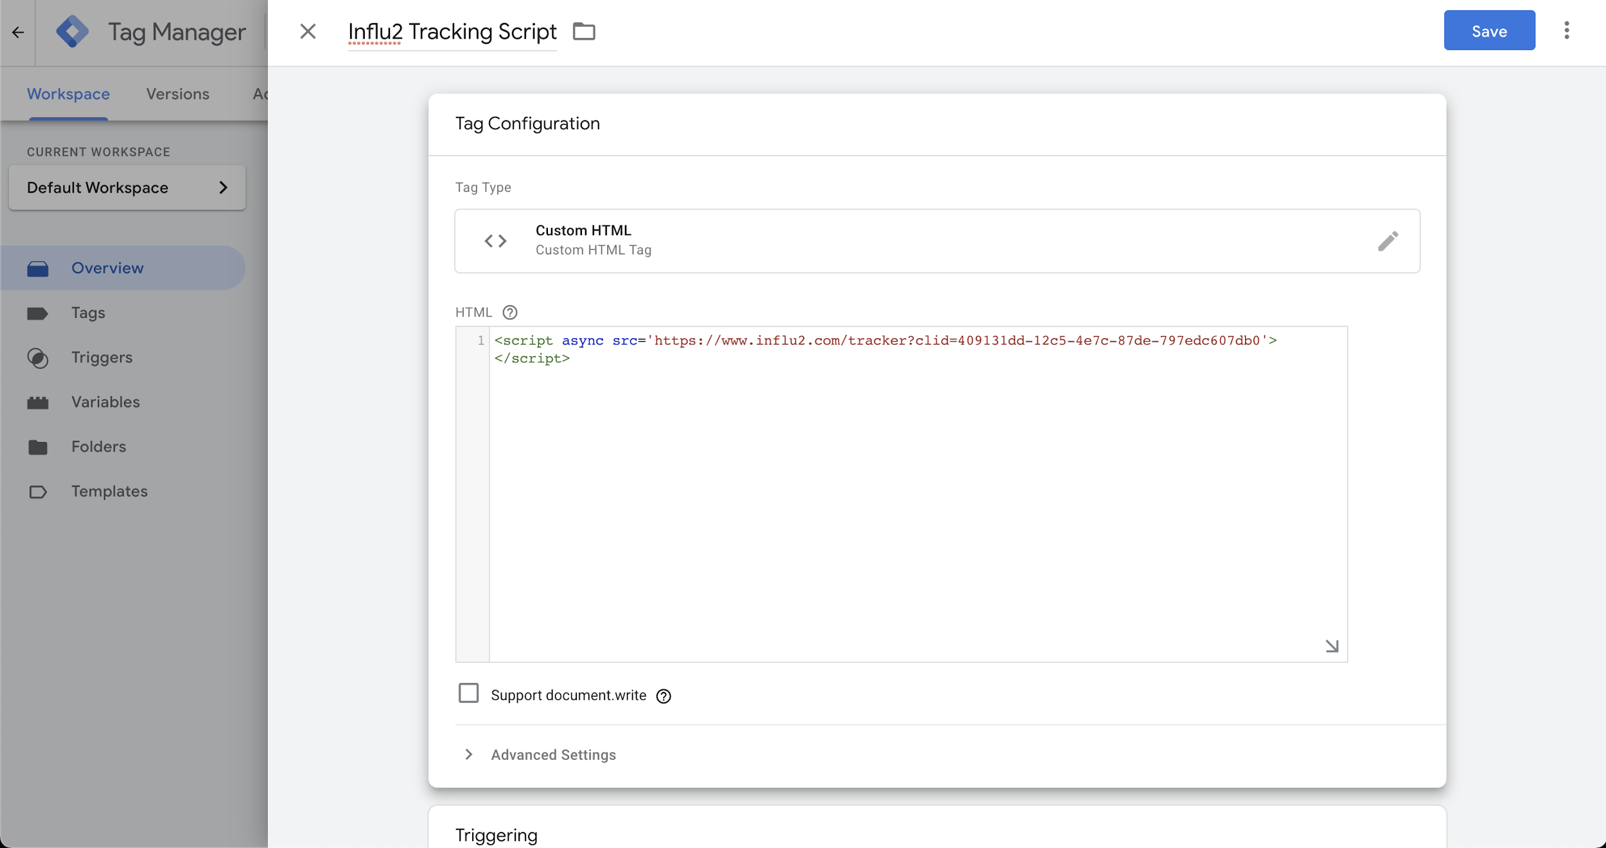Click the blue Save button
1606x848 pixels.
1488,31
